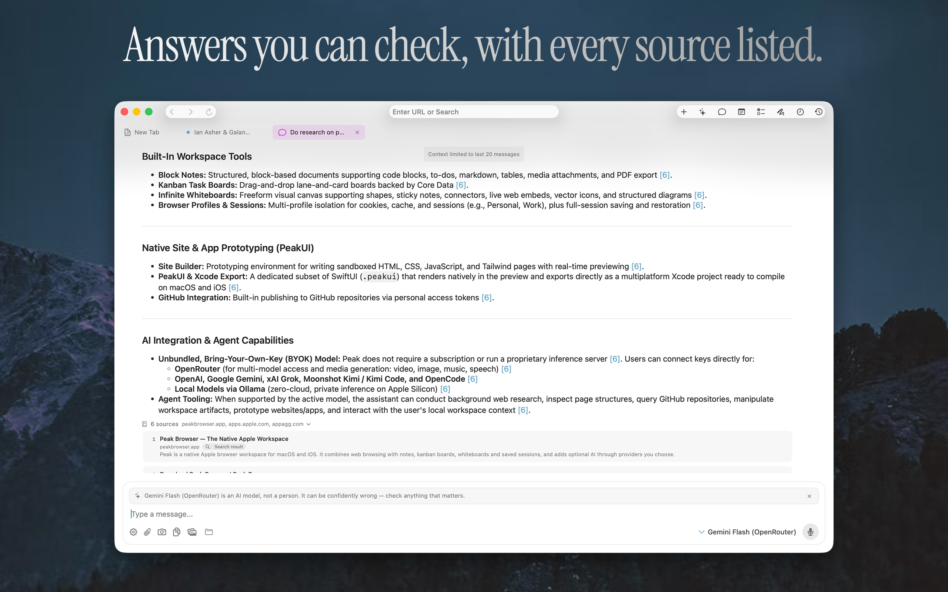Click the copy documents icon below message box
The width and height of the screenshot is (948, 592).
[x=177, y=532]
